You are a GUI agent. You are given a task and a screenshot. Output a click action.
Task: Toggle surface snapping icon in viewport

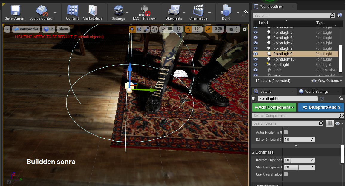click(x=163, y=29)
